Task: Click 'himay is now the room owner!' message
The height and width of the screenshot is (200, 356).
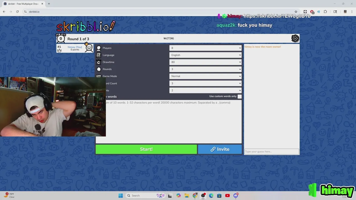Action: tap(263, 47)
